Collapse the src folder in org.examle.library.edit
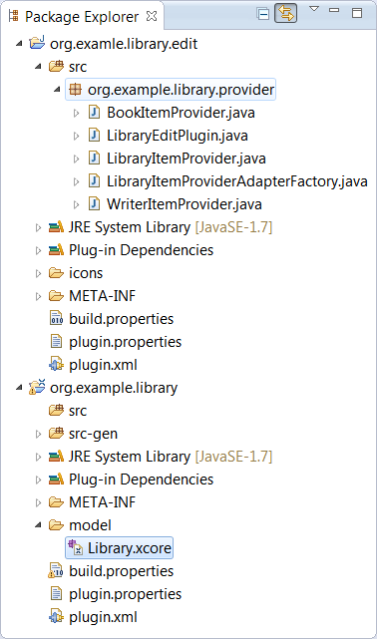This screenshot has height=639, width=377. (38, 67)
